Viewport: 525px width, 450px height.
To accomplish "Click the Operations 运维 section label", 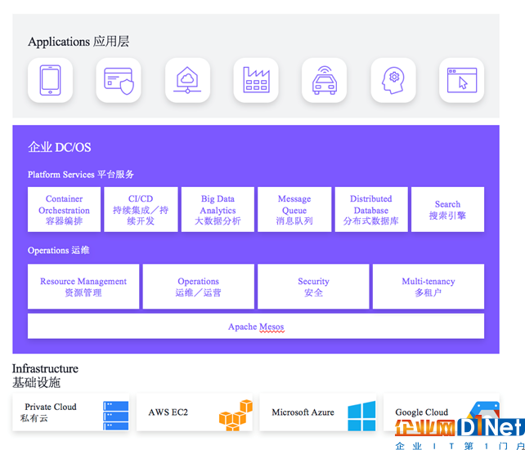I will click(x=59, y=250).
